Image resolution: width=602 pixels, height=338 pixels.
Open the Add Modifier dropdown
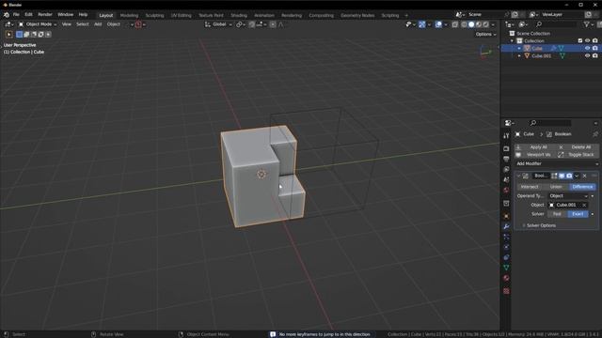click(556, 163)
